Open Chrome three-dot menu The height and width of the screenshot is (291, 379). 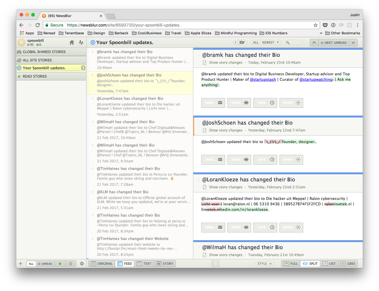coord(358,25)
